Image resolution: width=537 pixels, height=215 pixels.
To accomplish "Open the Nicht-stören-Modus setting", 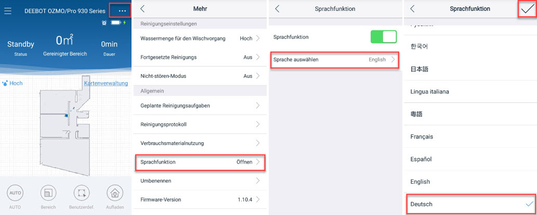I will 199,76.
